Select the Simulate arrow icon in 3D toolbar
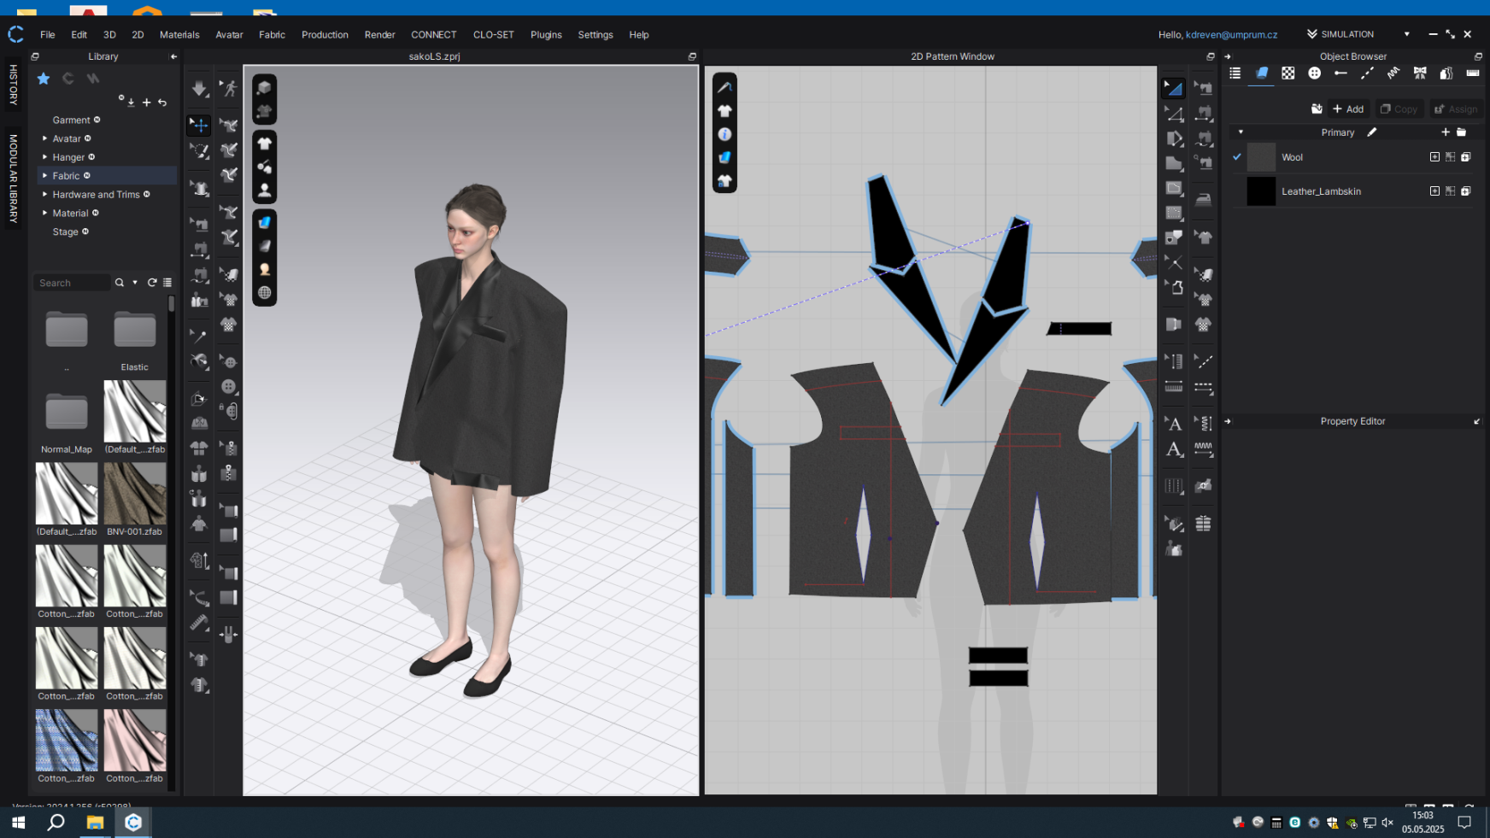This screenshot has height=838, width=1490. [x=199, y=88]
